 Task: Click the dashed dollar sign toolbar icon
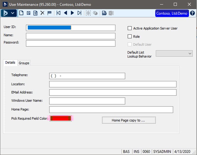tap(88, 13)
